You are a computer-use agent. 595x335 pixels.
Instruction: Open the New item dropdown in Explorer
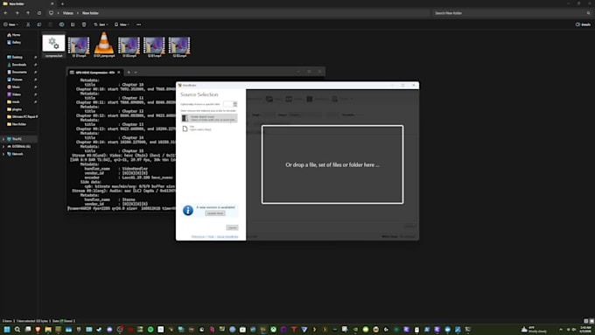point(10,24)
